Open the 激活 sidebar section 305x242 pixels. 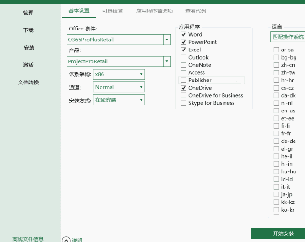pyautogui.click(x=29, y=65)
